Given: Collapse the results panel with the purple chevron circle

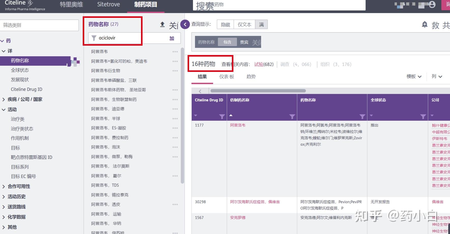Looking at the screenshot, I should (x=185, y=24).
